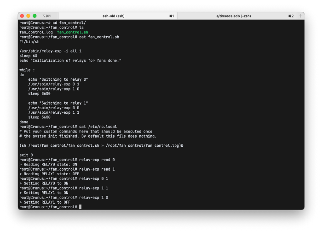
Task: Click the '# the system init finished' comment line
Action: point(88,136)
